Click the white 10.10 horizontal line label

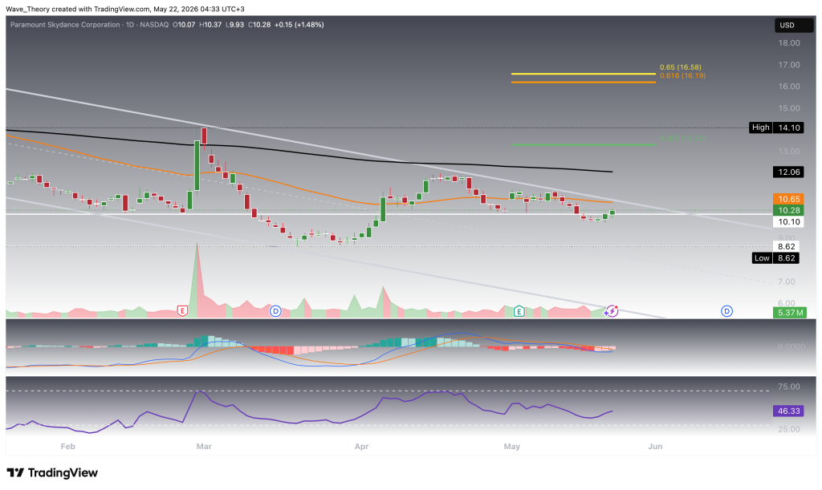tap(788, 222)
